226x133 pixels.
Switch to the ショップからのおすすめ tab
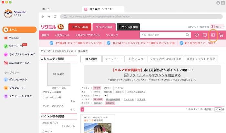click(x=165, y=59)
